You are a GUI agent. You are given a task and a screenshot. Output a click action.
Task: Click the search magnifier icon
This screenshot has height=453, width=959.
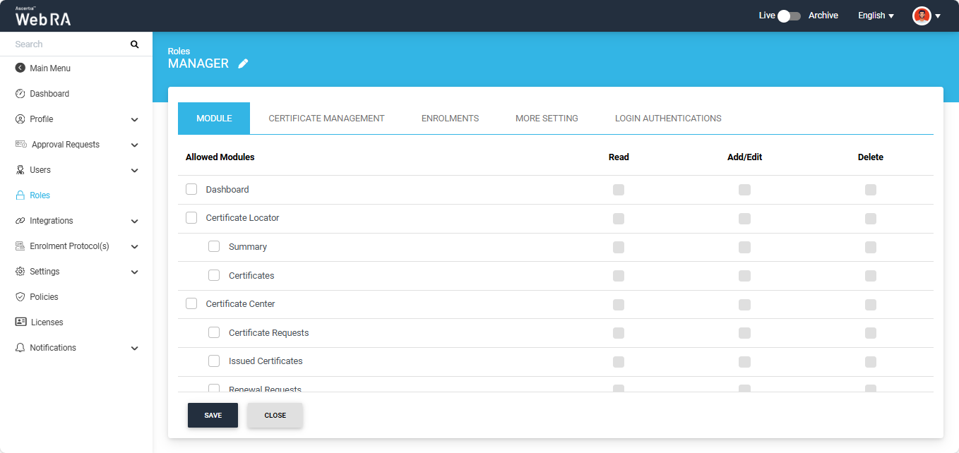click(x=135, y=44)
